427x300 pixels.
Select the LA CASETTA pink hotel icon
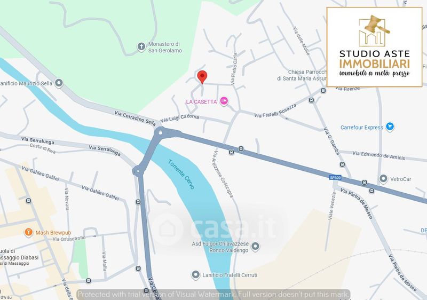pyautogui.click(x=224, y=101)
